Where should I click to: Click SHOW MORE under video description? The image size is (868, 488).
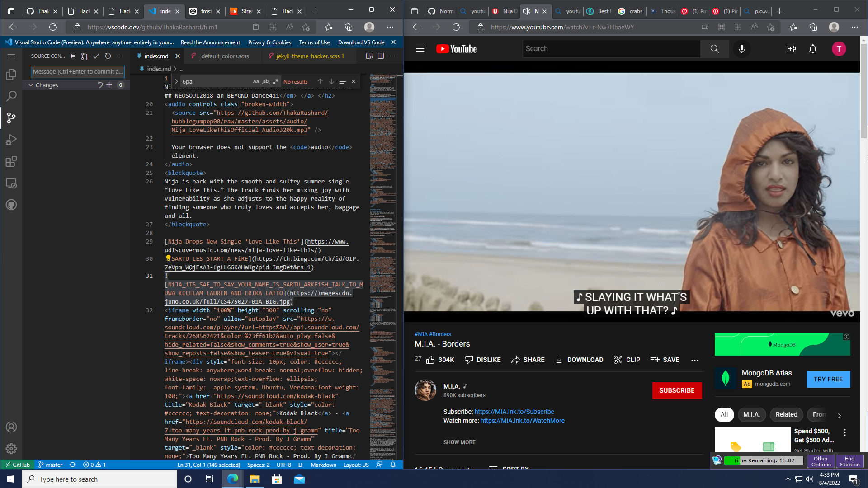(x=459, y=442)
